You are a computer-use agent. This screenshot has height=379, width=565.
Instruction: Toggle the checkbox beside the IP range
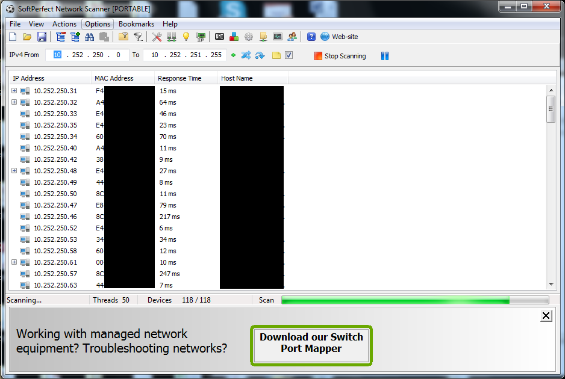point(289,55)
